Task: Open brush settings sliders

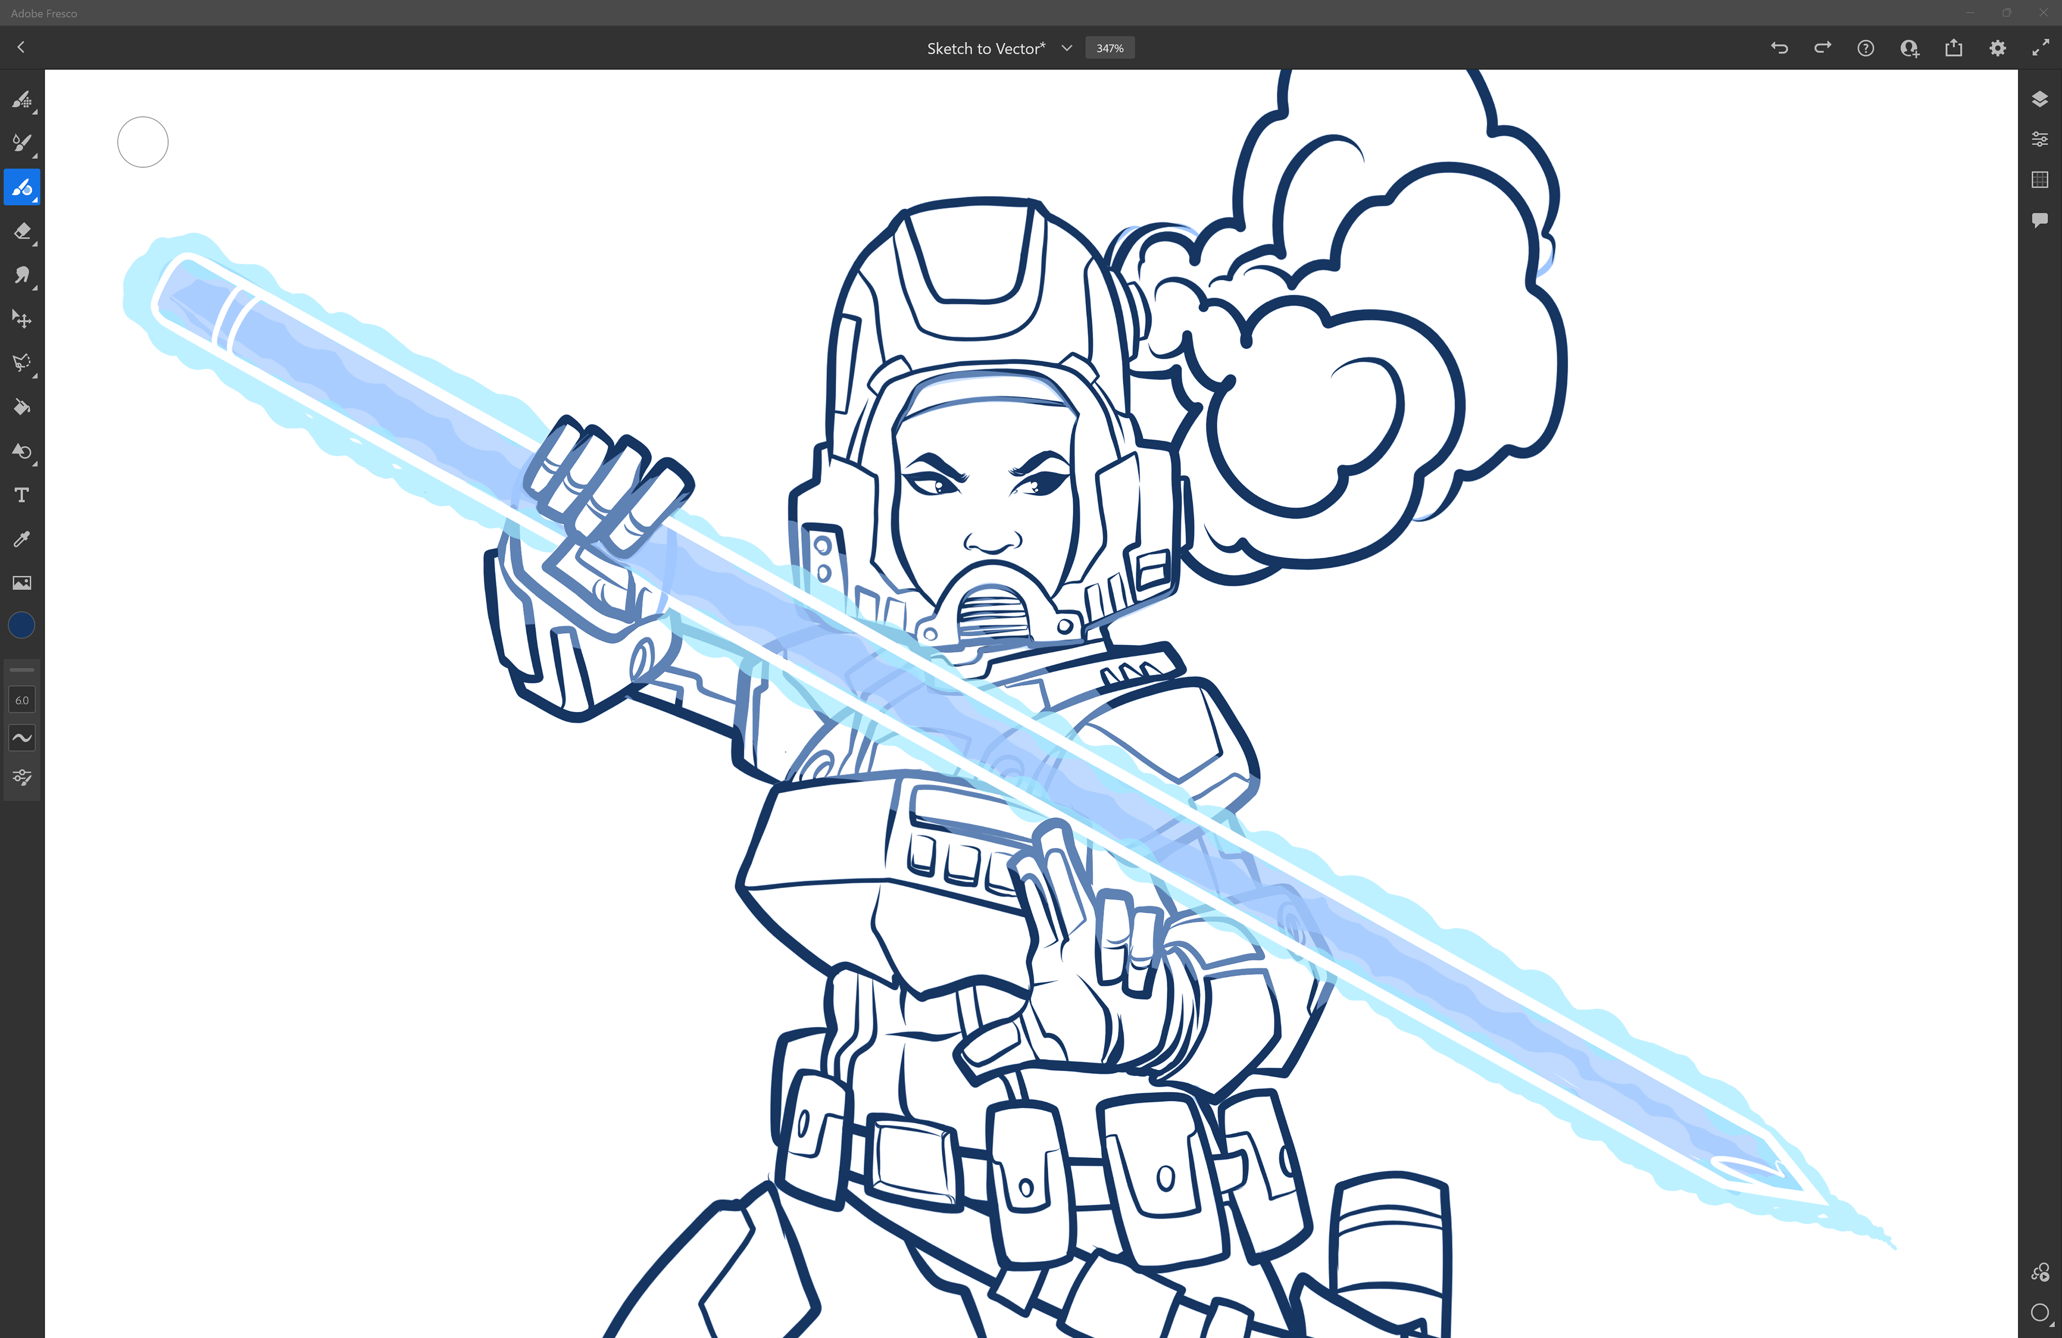Action: (x=21, y=777)
